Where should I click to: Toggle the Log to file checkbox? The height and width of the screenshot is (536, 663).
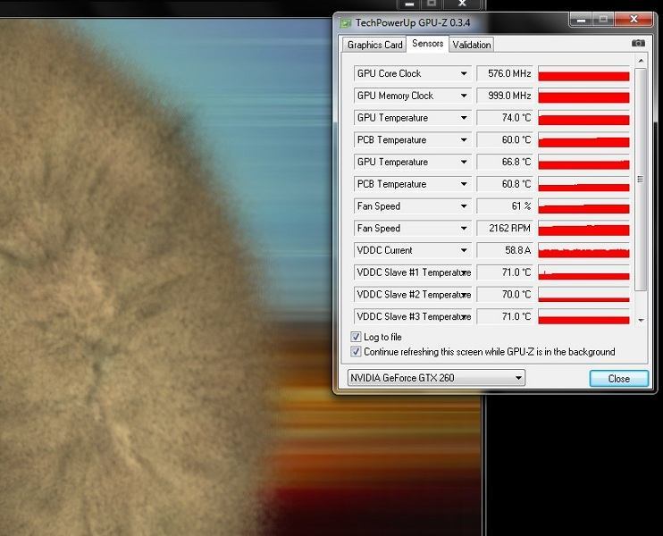pyautogui.click(x=356, y=337)
